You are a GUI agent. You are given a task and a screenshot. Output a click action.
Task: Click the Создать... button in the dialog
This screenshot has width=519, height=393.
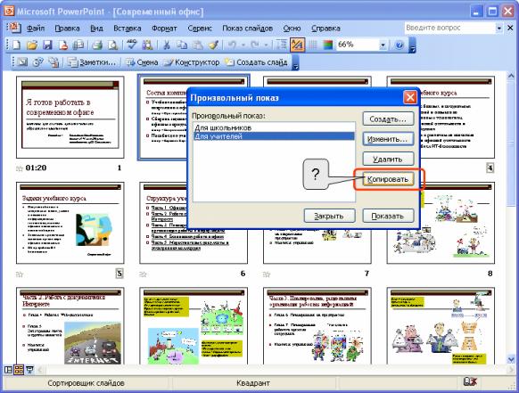tap(388, 119)
